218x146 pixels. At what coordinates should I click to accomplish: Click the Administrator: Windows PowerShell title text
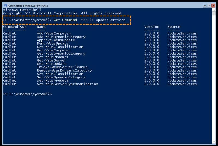coord(28,6)
